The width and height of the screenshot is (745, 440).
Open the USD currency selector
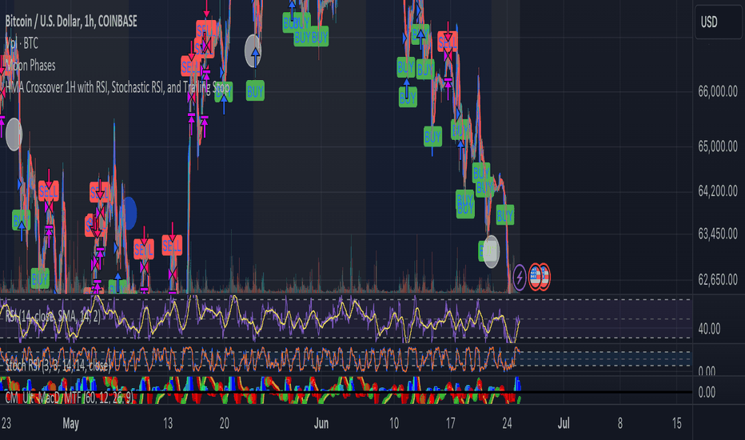(x=718, y=22)
